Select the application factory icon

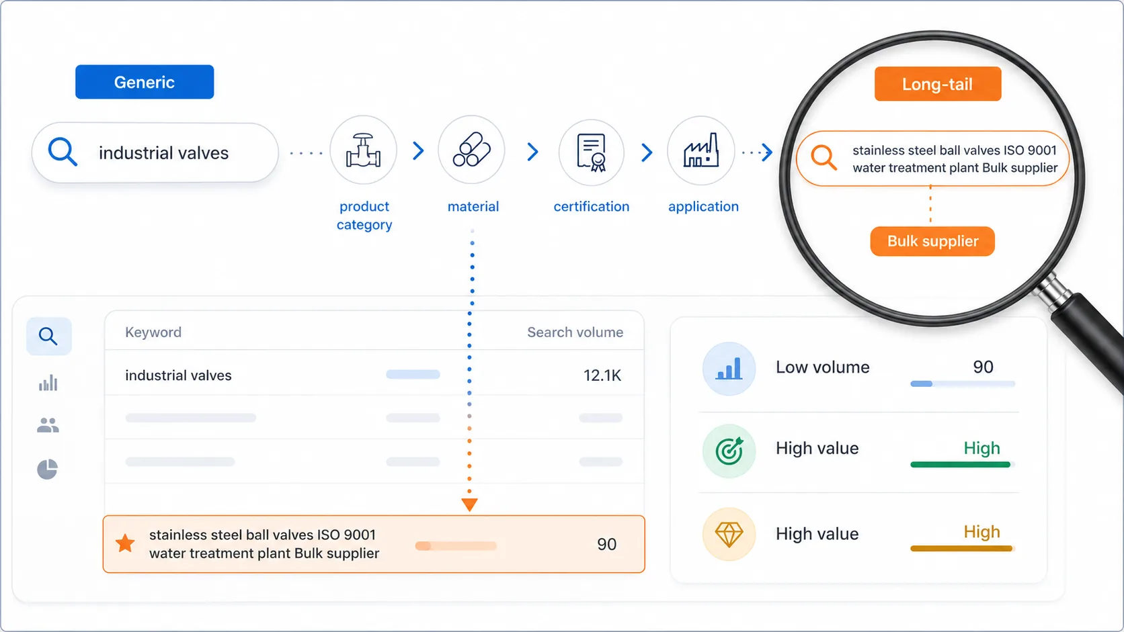[701, 150]
